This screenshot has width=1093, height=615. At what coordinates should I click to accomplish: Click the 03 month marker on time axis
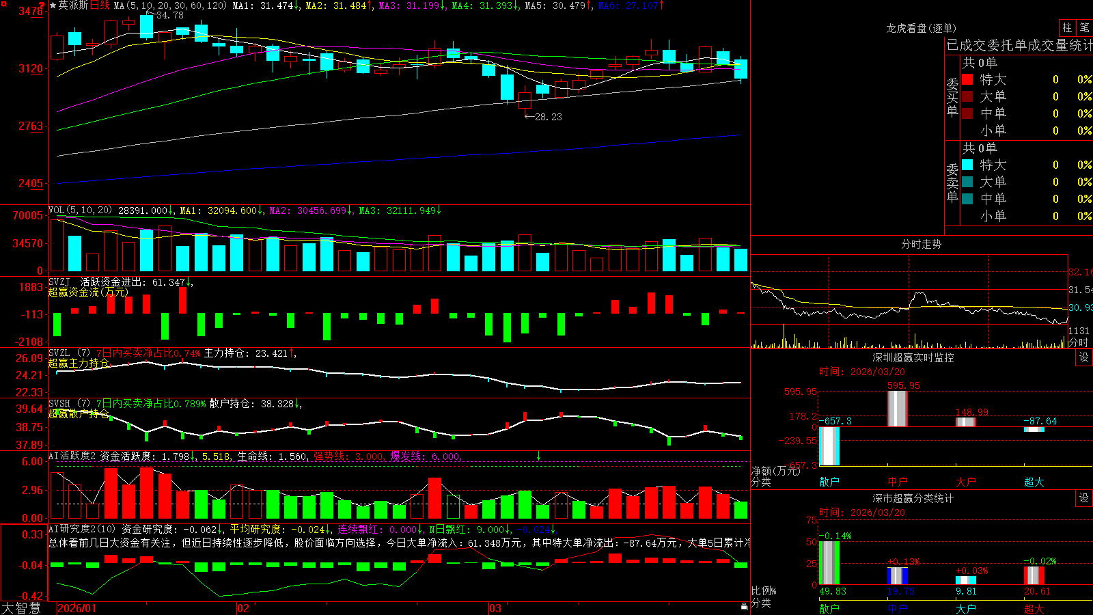[495, 608]
